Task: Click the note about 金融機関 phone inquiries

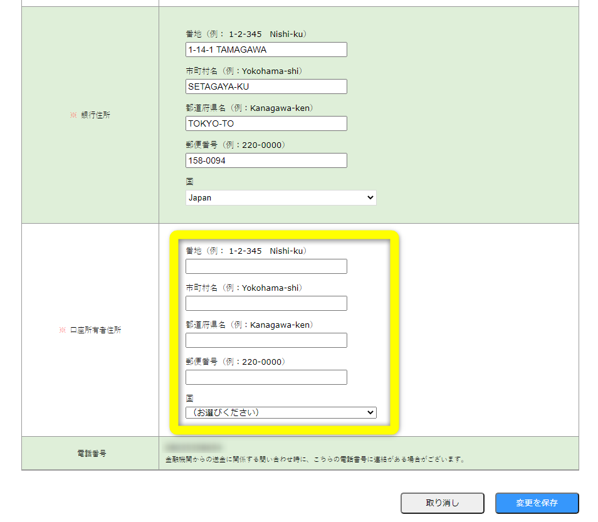Action: (314, 459)
